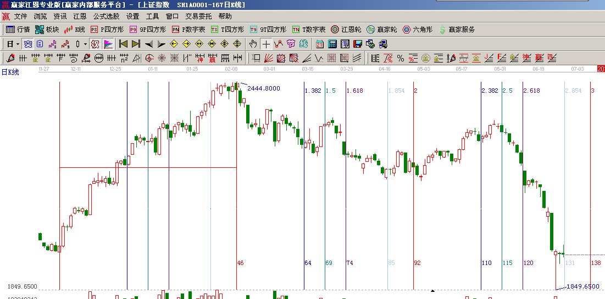Click the 1.618 time-ratio line label
605x299 pixels.
355,91
